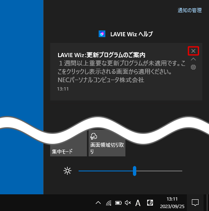Viewport: 209px width, 211px height.
Task: Open 通知の管理 link
Action: click(190, 10)
